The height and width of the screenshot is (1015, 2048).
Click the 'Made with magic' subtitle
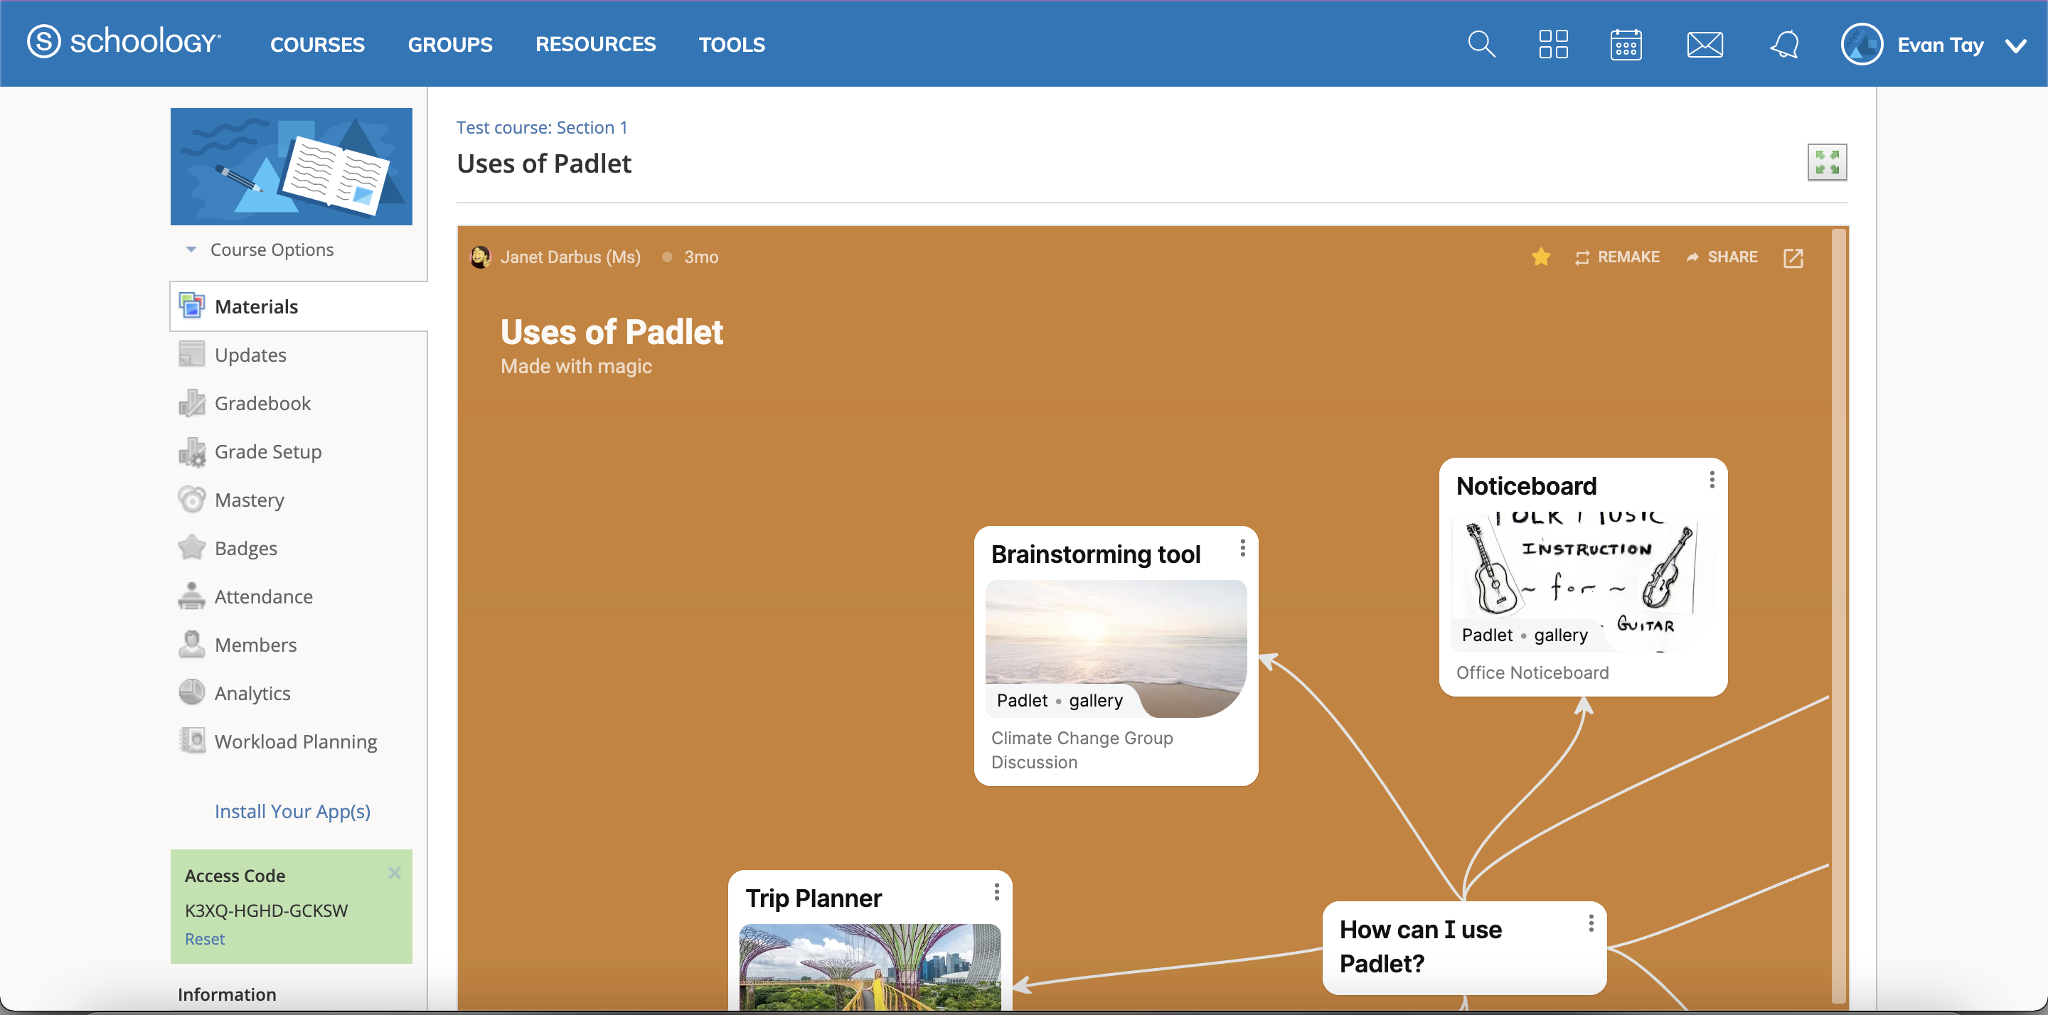(x=575, y=367)
